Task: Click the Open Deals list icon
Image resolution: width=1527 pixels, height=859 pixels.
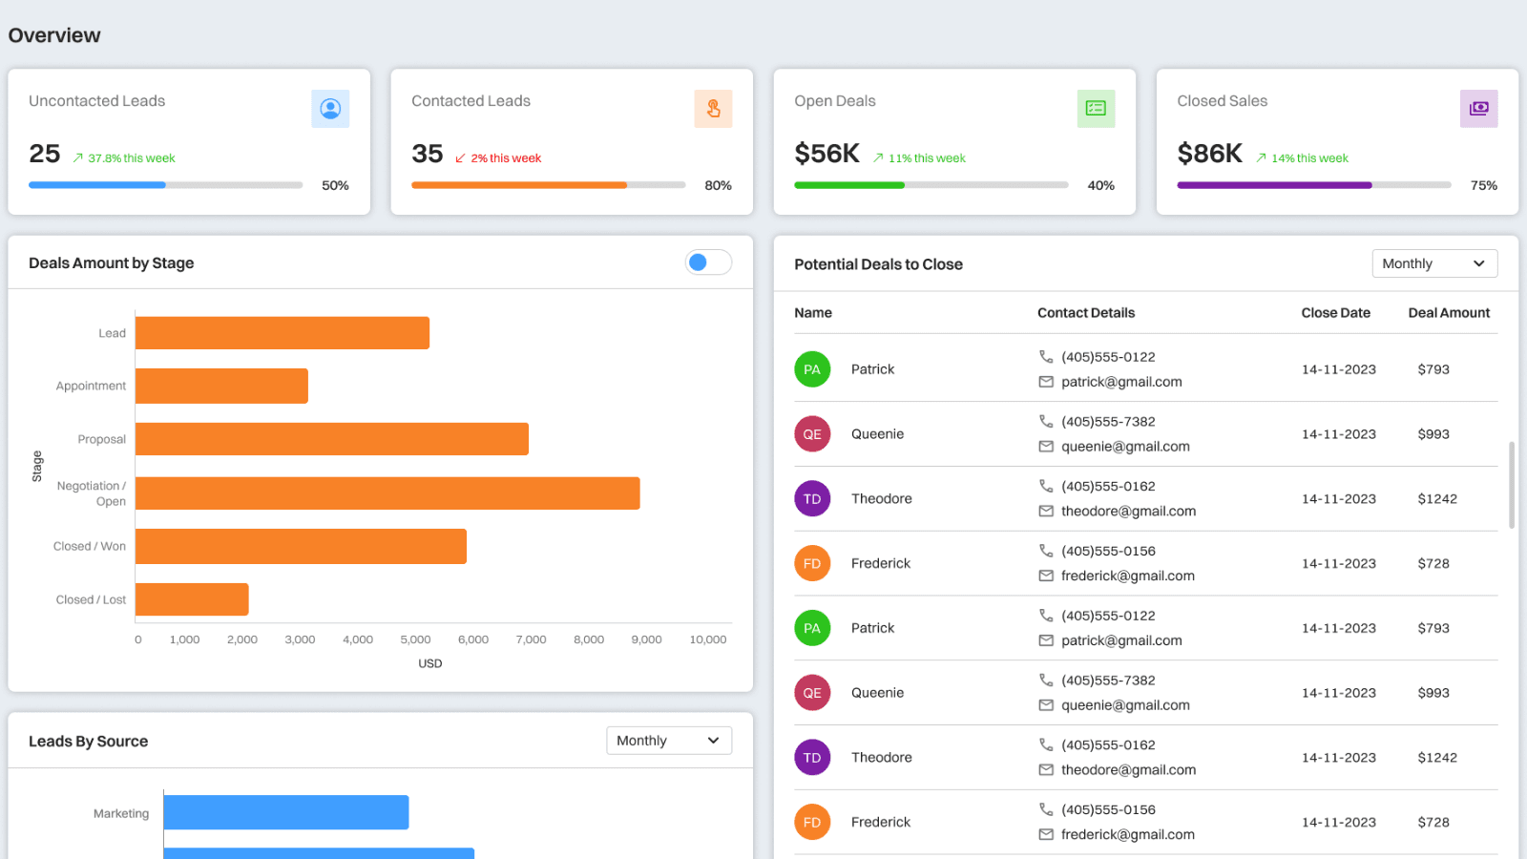Action: click(1096, 109)
